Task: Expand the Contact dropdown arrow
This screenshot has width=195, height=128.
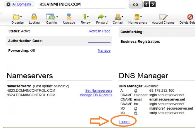Action: point(122,16)
